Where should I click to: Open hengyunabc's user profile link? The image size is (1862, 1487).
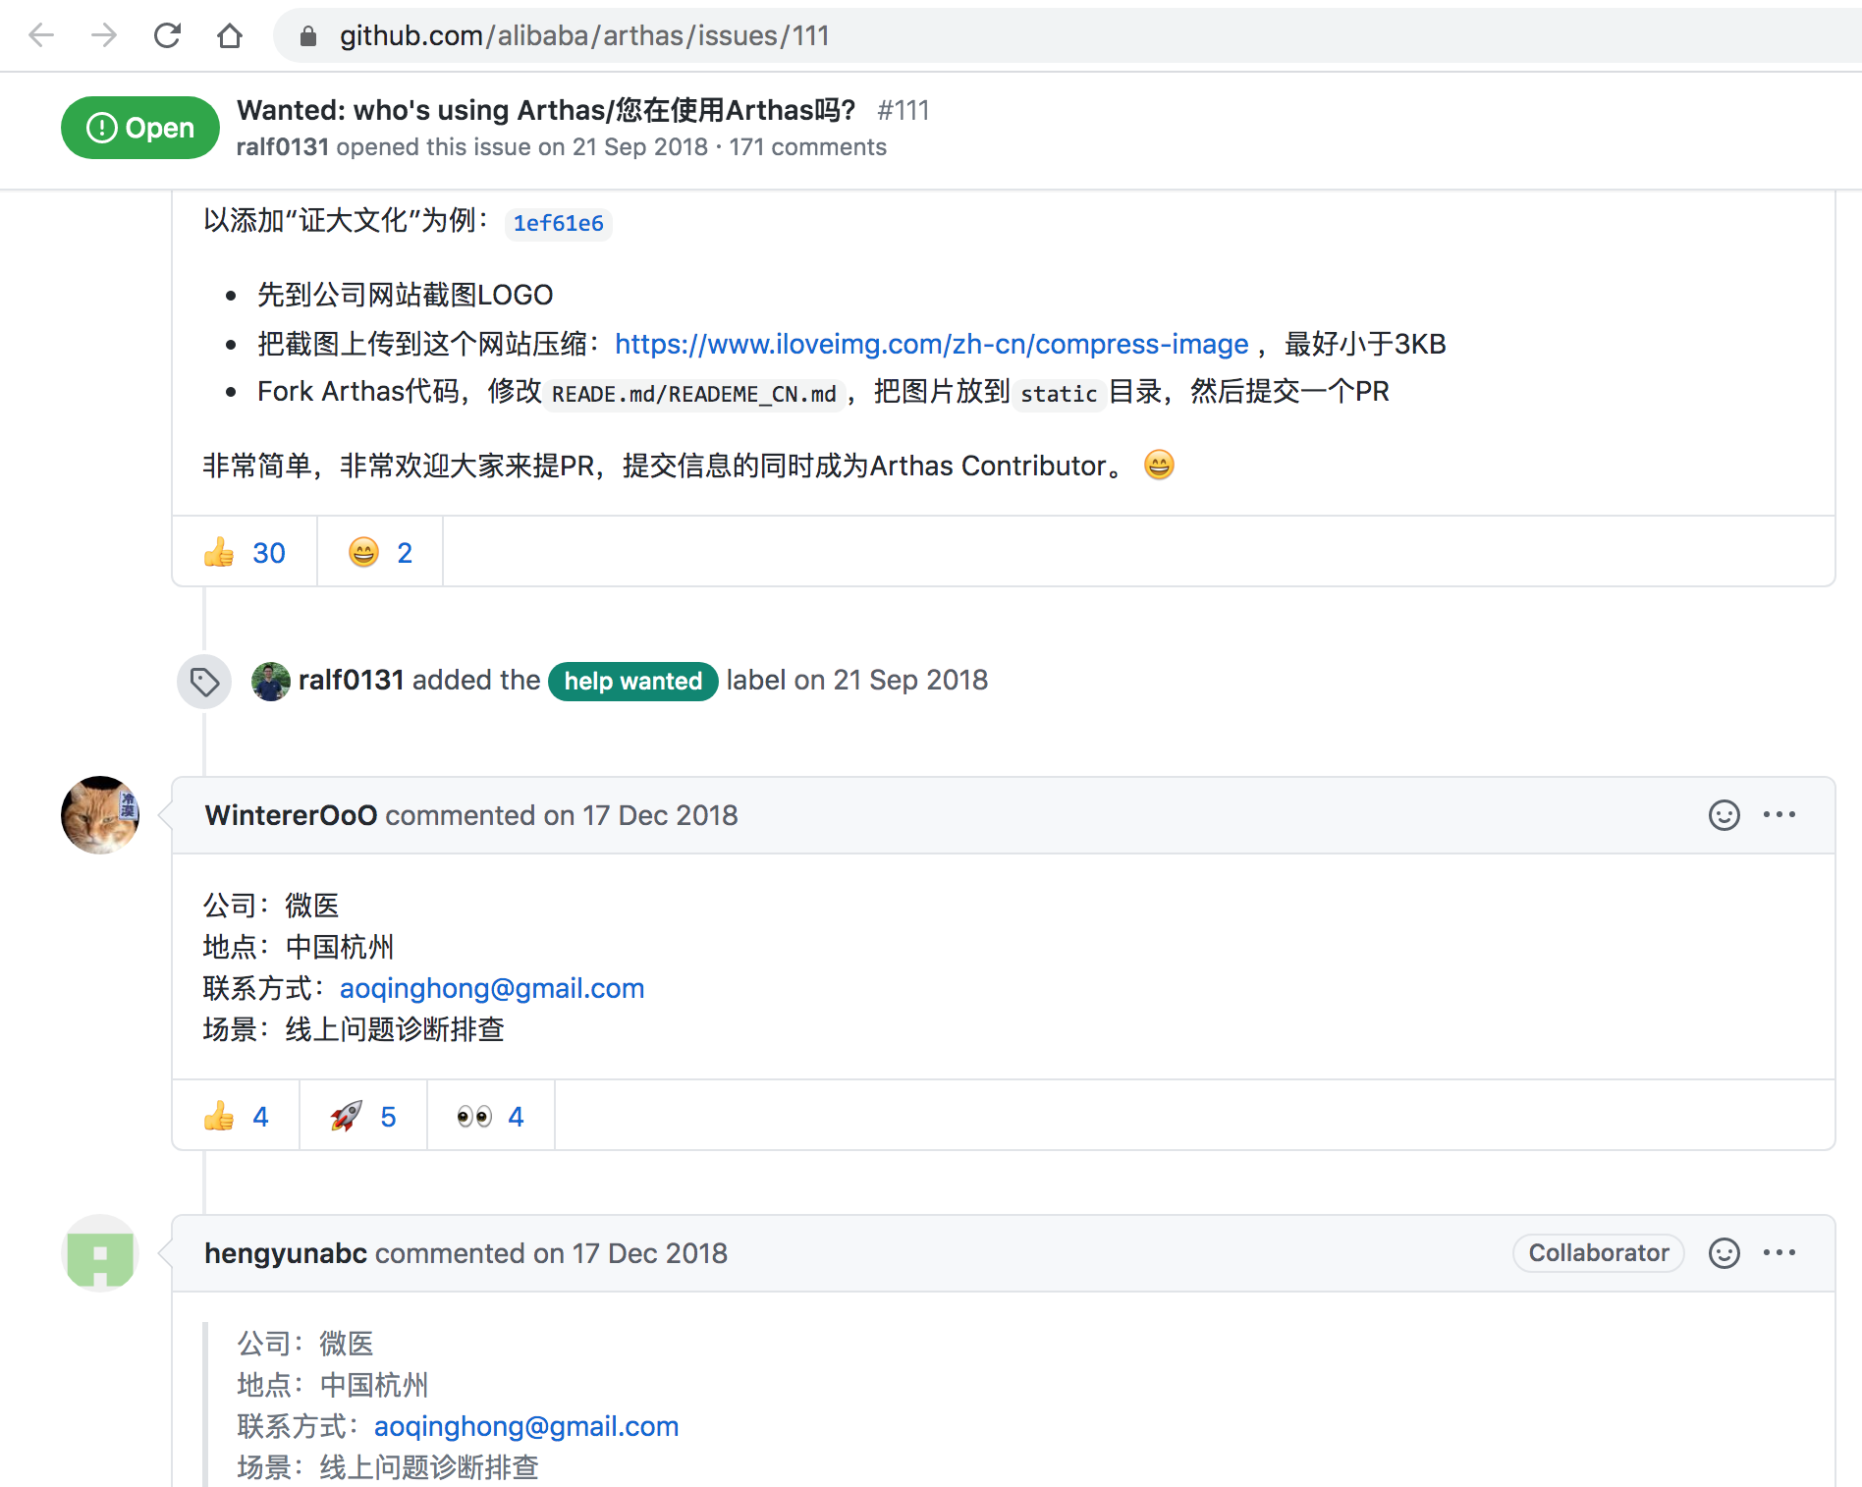click(285, 1253)
